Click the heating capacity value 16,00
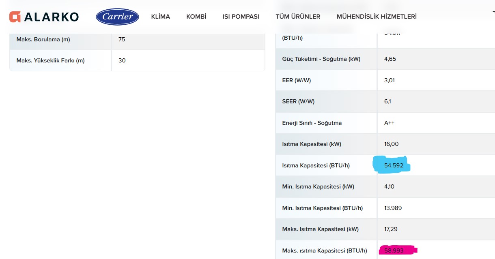 tap(391, 144)
